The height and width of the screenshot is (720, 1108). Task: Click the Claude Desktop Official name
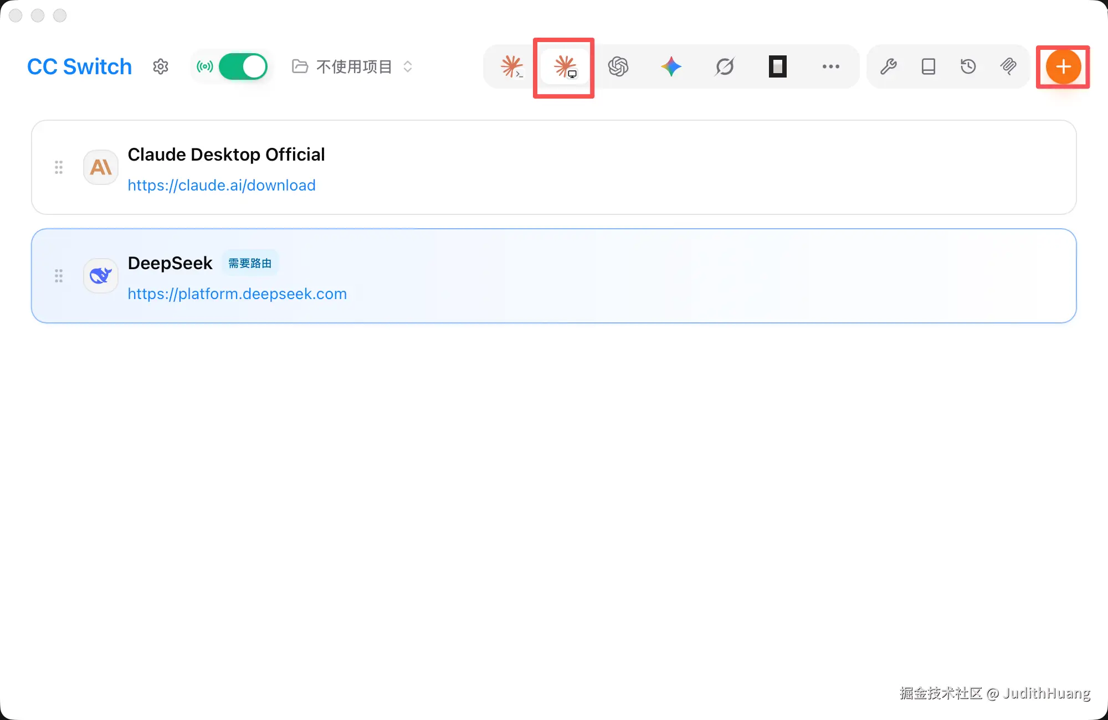click(226, 155)
